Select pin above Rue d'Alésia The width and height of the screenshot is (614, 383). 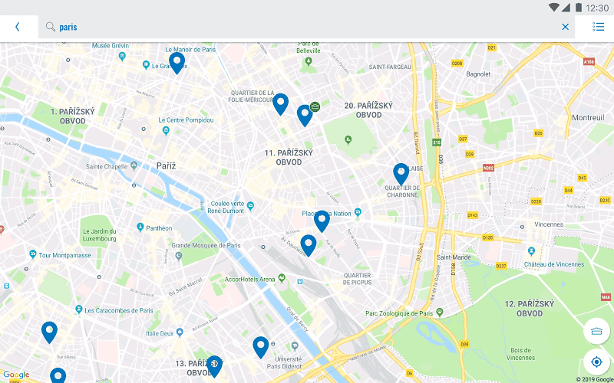(49, 332)
